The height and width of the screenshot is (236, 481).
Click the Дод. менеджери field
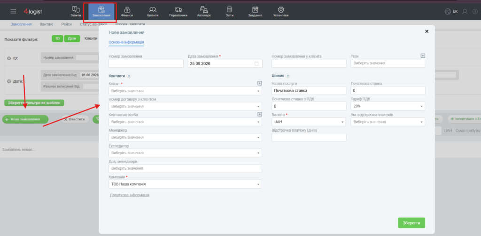coord(185,169)
